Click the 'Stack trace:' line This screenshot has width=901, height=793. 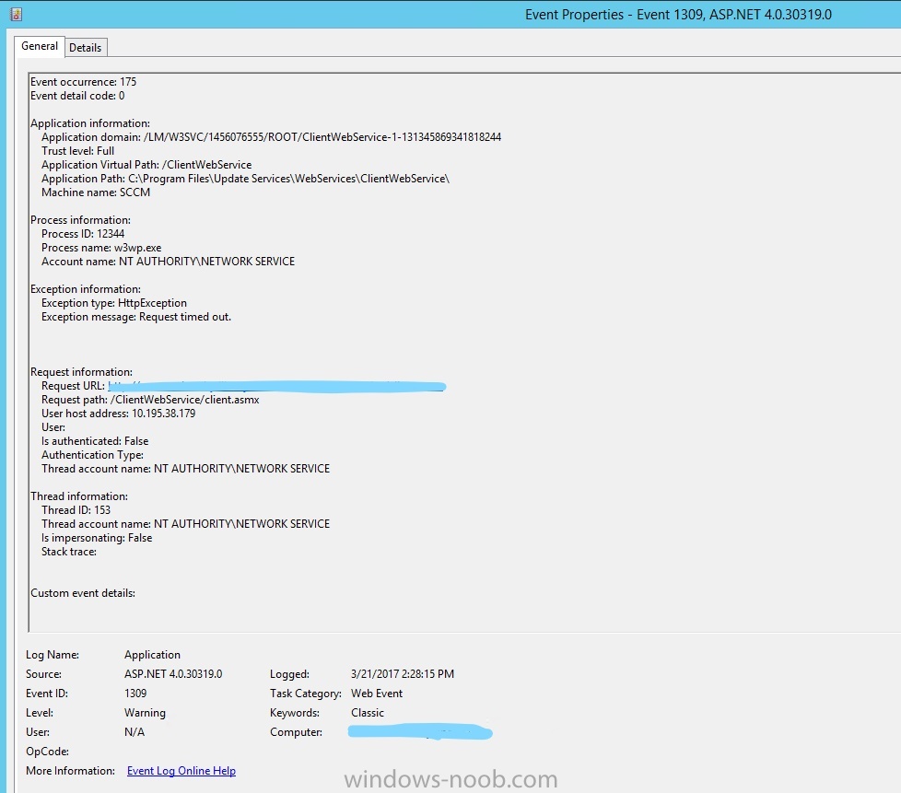pyautogui.click(x=69, y=552)
